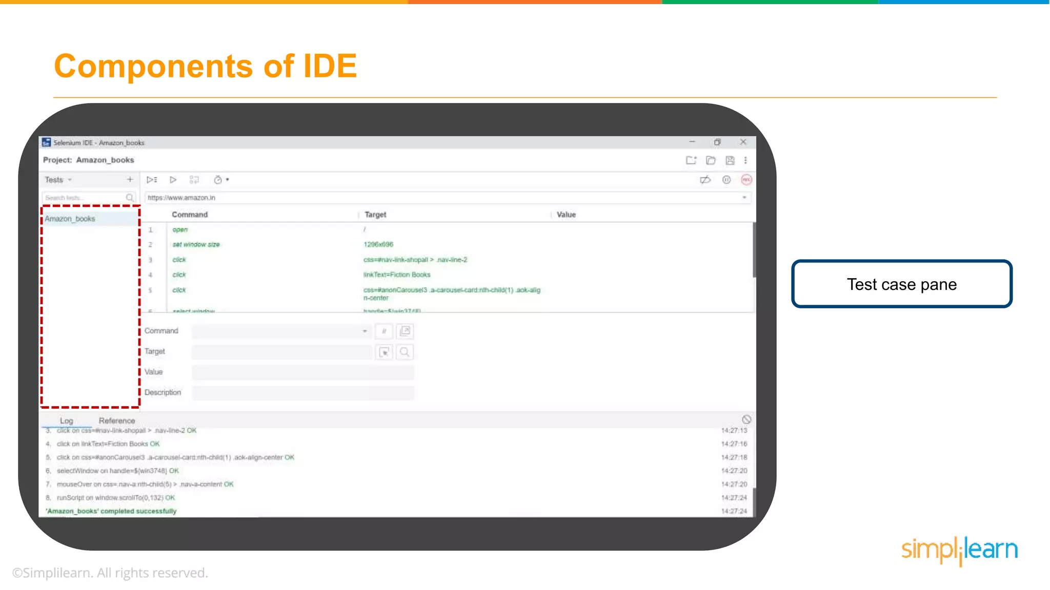Minimize the Selenium IDE window
The width and height of the screenshot is (1050, 590).
(692, 142)
